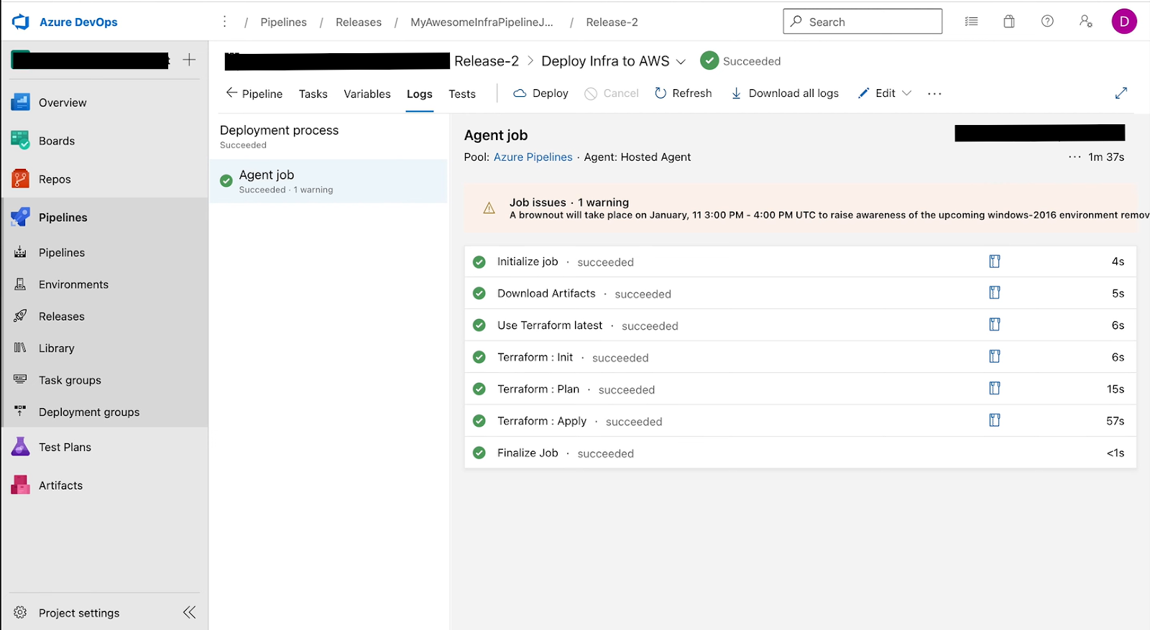Open the Help question mark icon
The height and width of the screenshot is (630, 1150).
click(x=1047, y=22)
